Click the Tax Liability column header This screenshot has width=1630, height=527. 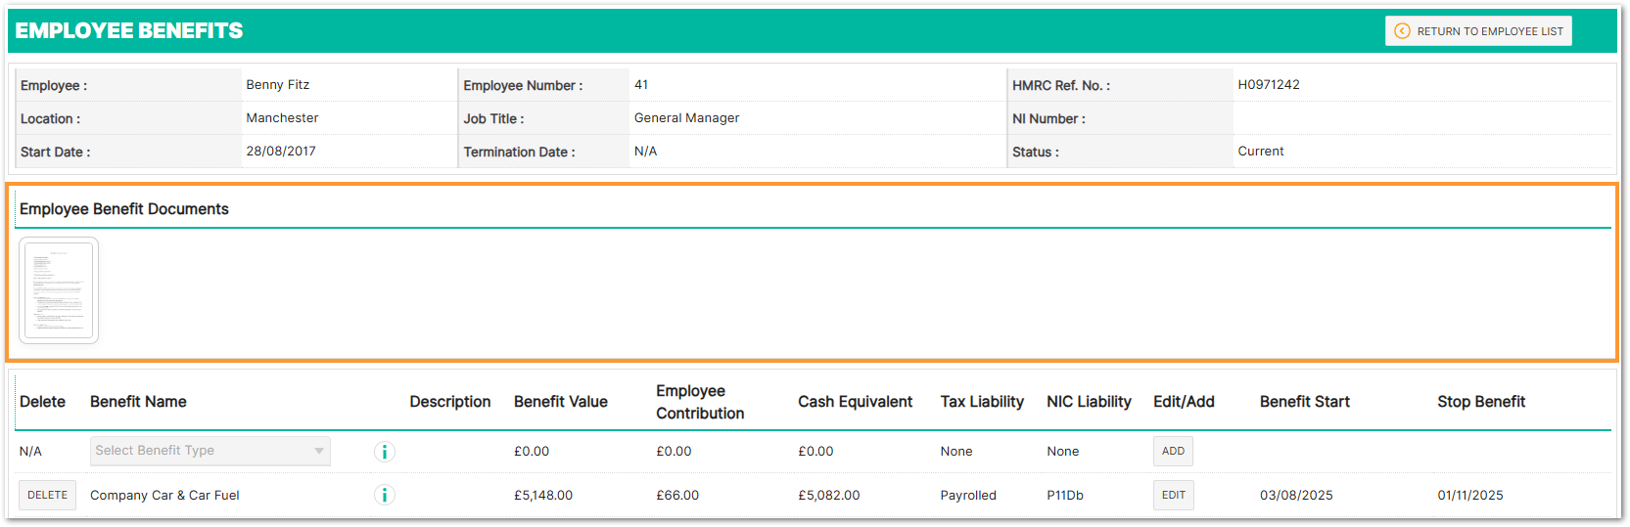pyautogui.click(x=982, y=402)
